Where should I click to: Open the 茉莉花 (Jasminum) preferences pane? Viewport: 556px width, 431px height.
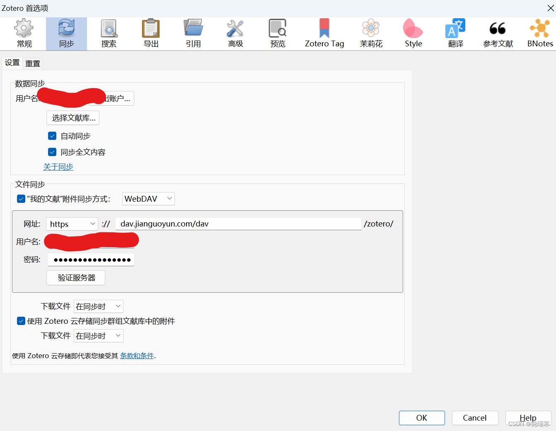[371, 34]
